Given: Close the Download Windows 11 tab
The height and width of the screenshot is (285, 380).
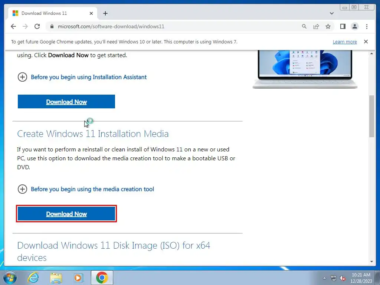Looking at the screenshot, I should tap(91, 13).
